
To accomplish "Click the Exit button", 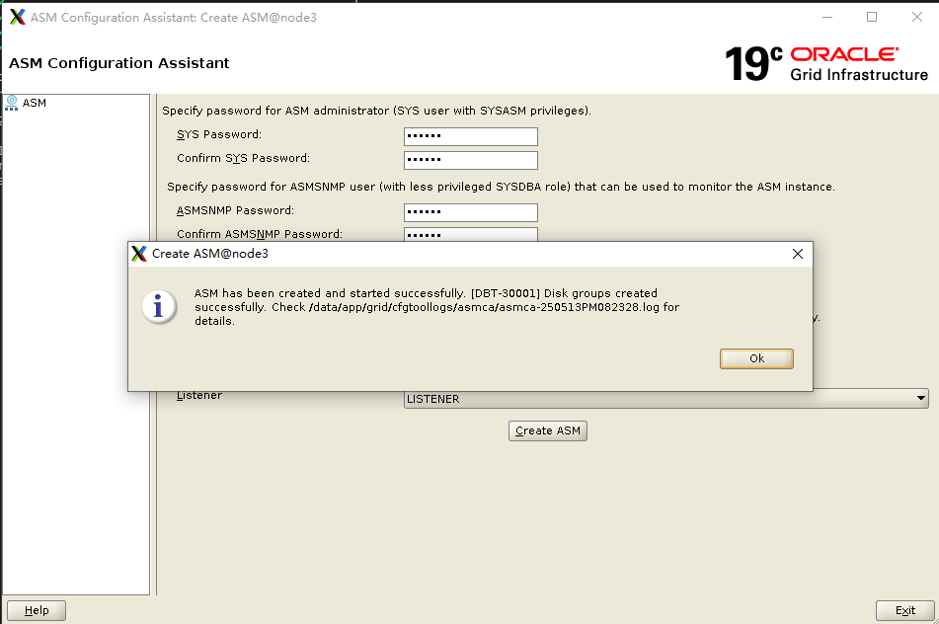I will coord(904,610).
